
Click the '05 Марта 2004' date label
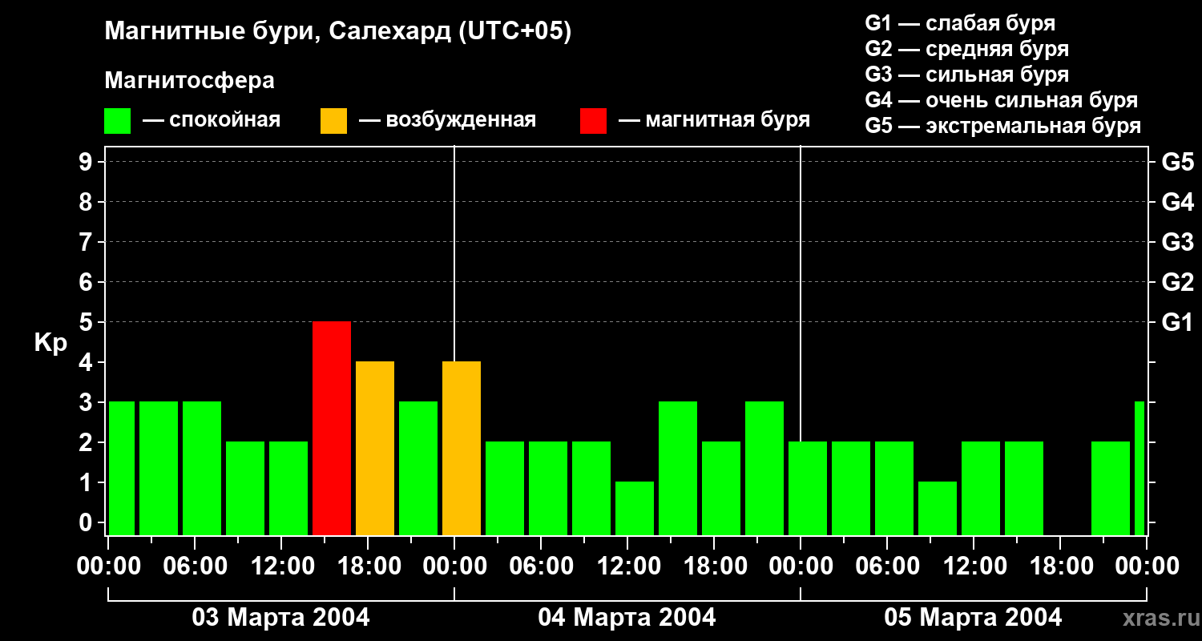973,617
